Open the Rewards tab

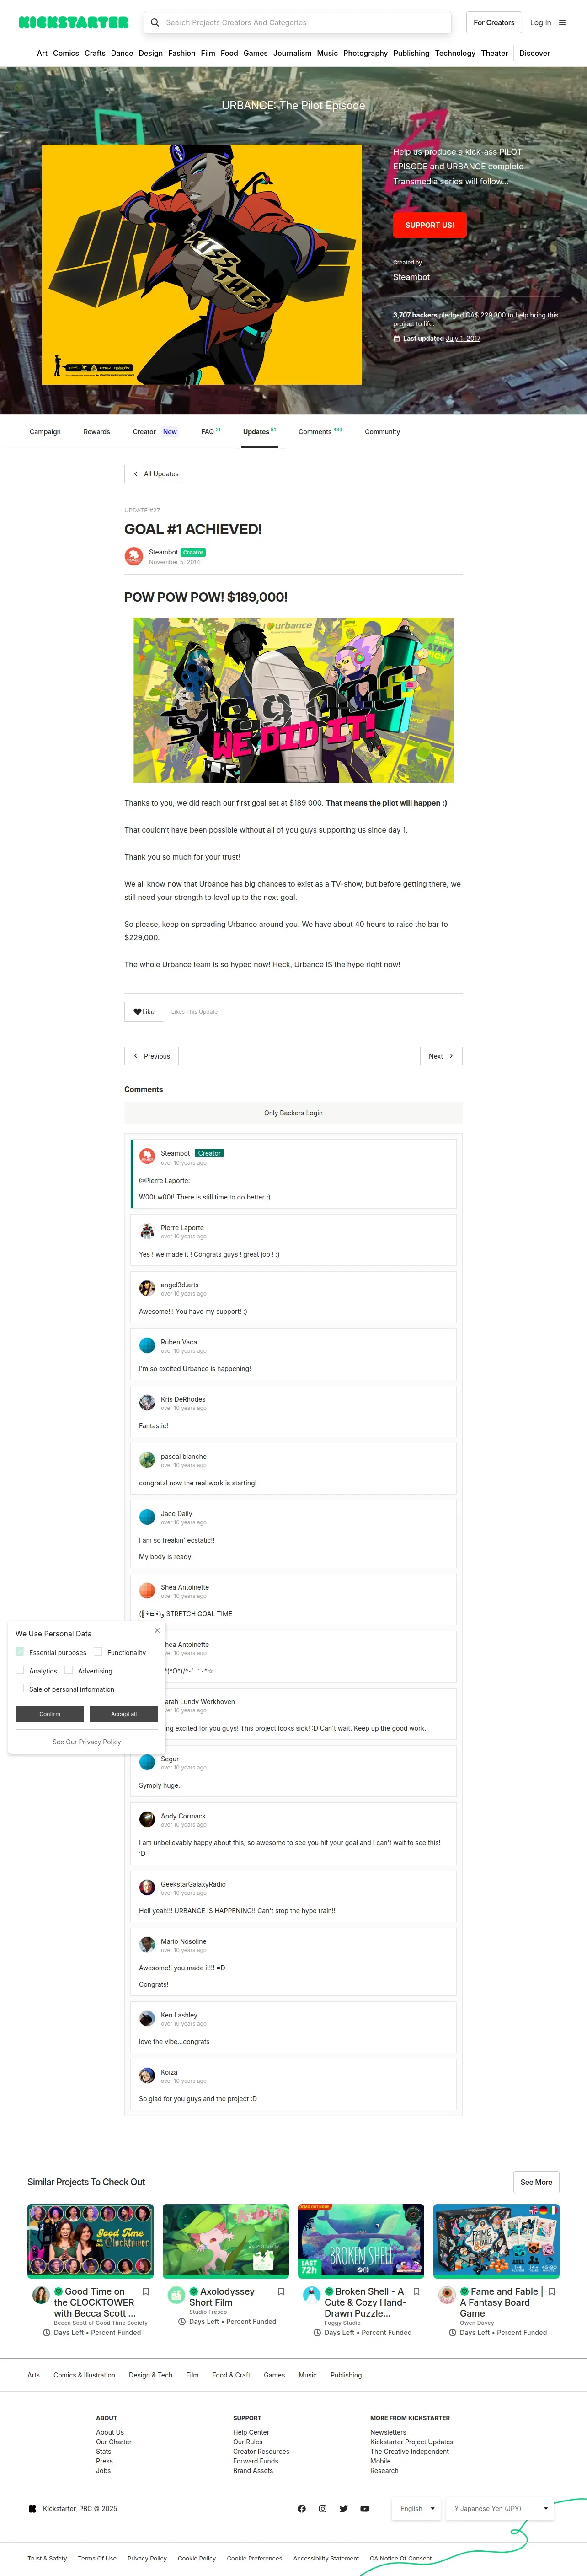point(97,432)
